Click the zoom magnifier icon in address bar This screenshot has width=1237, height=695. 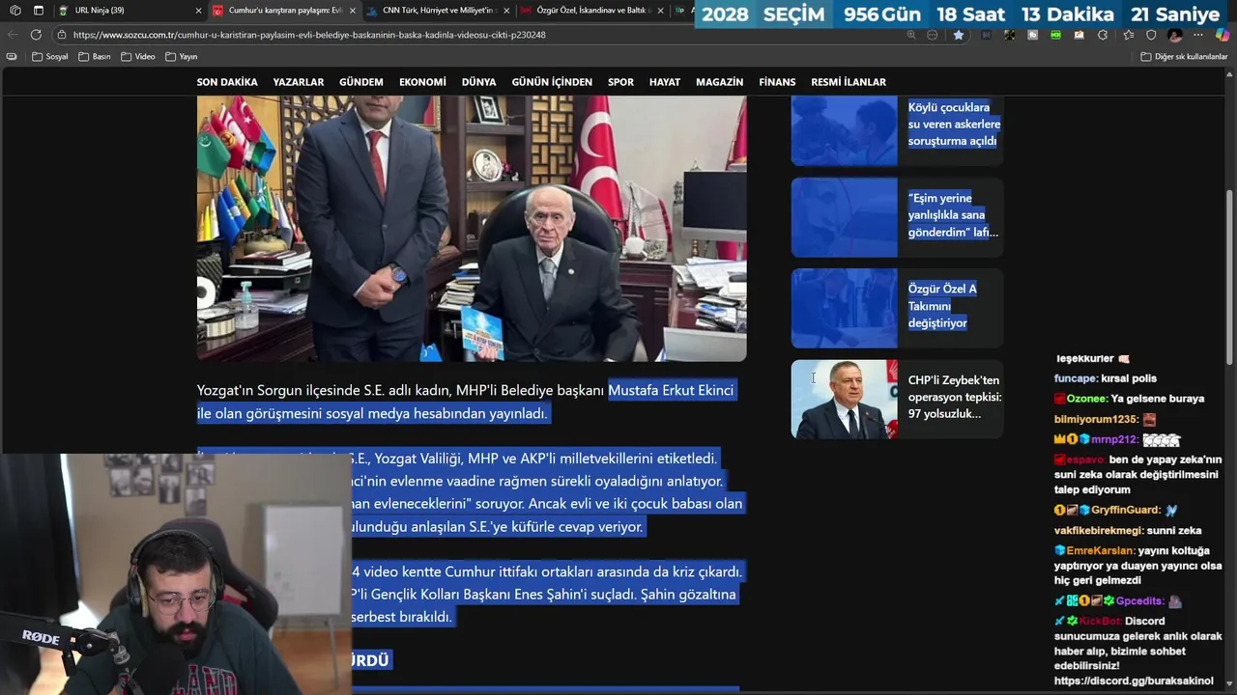click(x=911, y=35)
